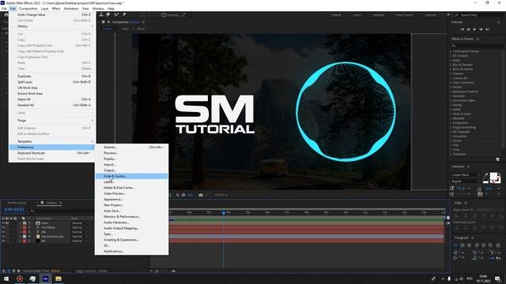Open Previews preferences

(x=132, y=153)
